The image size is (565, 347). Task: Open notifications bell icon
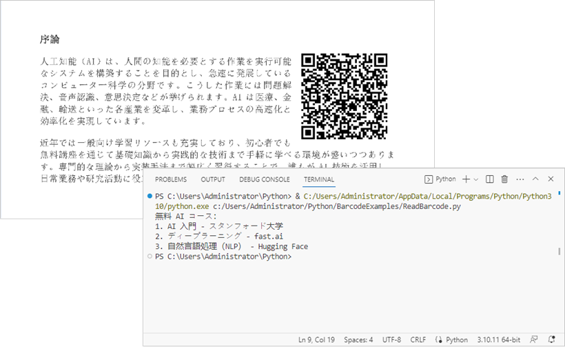551,340
